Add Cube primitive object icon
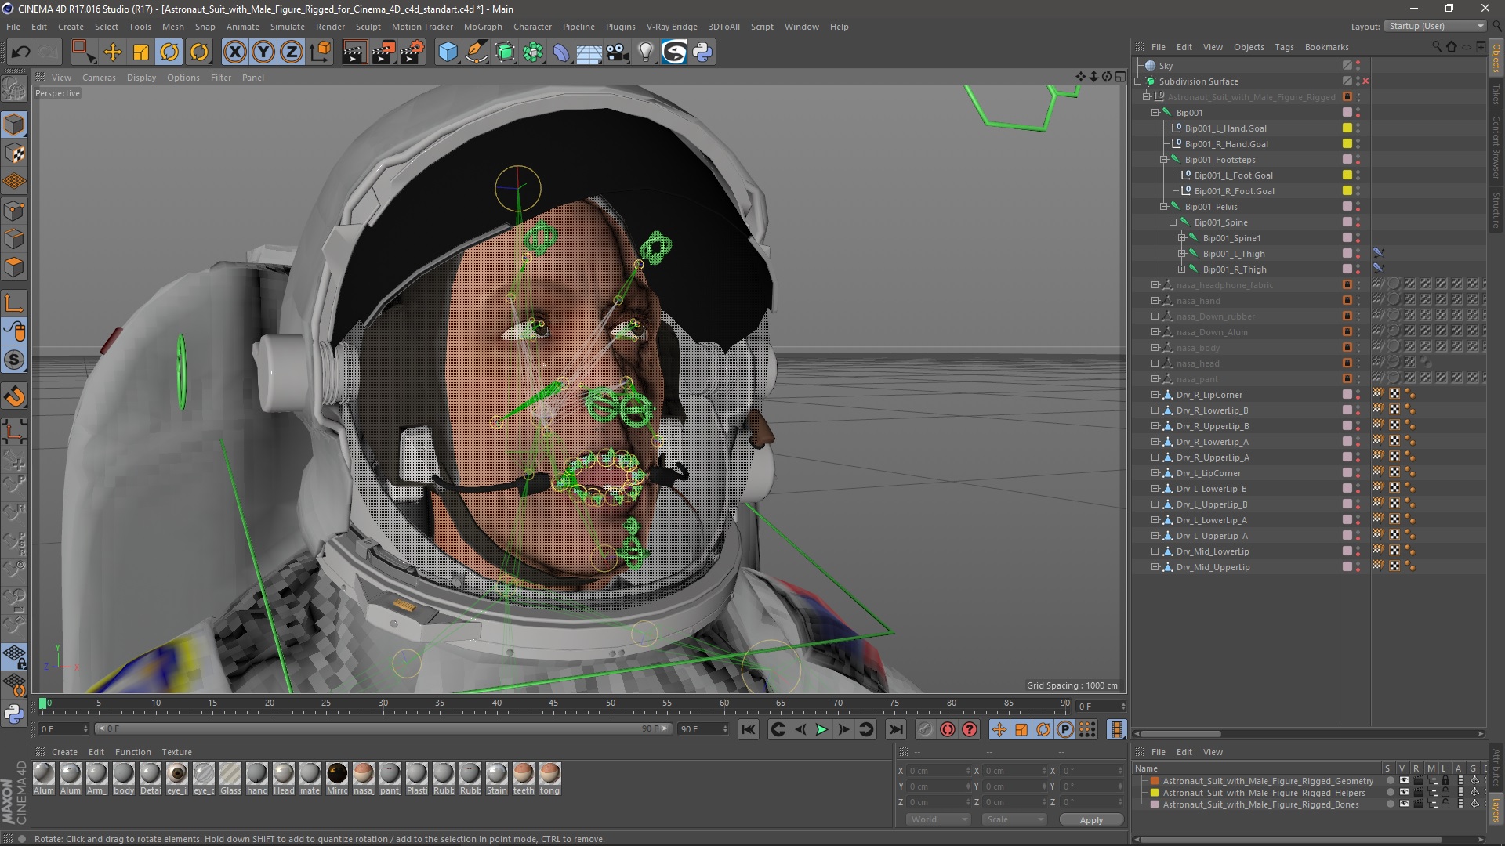 (448, 52)
